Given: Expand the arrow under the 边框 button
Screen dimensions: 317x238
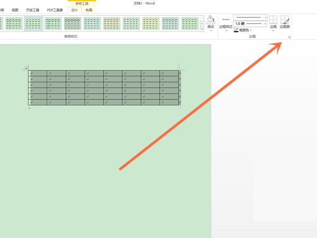Looking at the screenshot, I should click(x=273, y=31).
